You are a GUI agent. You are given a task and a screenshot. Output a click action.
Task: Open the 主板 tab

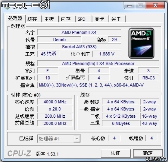pyautogui.click(x=50, y=19)
